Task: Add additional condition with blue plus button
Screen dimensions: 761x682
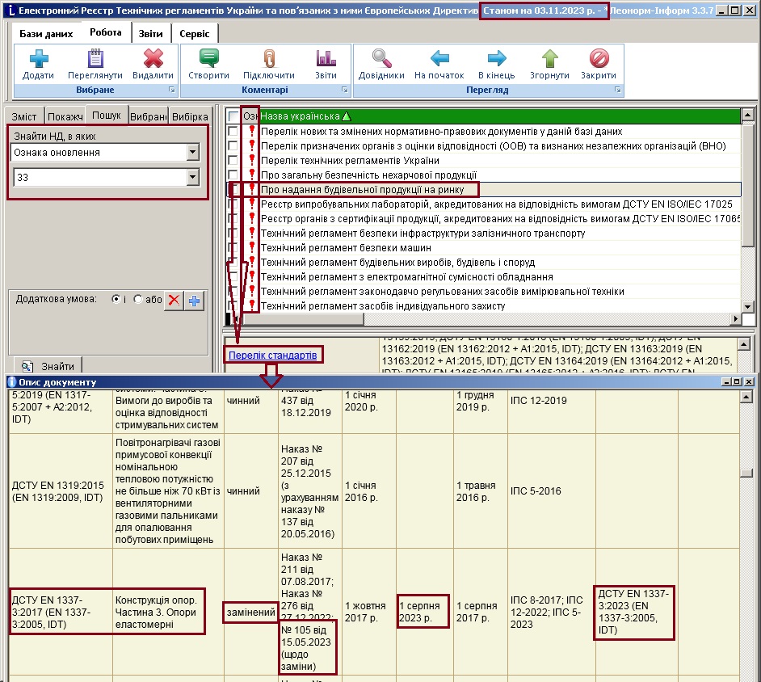Action: pos(194,301)
